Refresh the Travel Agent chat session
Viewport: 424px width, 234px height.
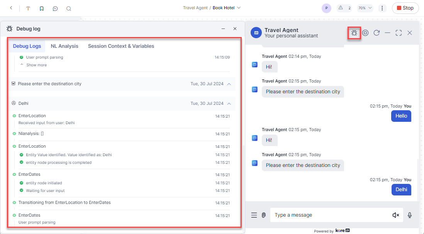coord(377,33)
